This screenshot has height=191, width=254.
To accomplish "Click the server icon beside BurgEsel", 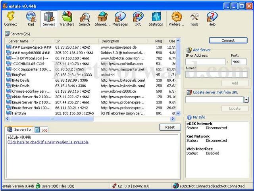I will click(9, 74).
